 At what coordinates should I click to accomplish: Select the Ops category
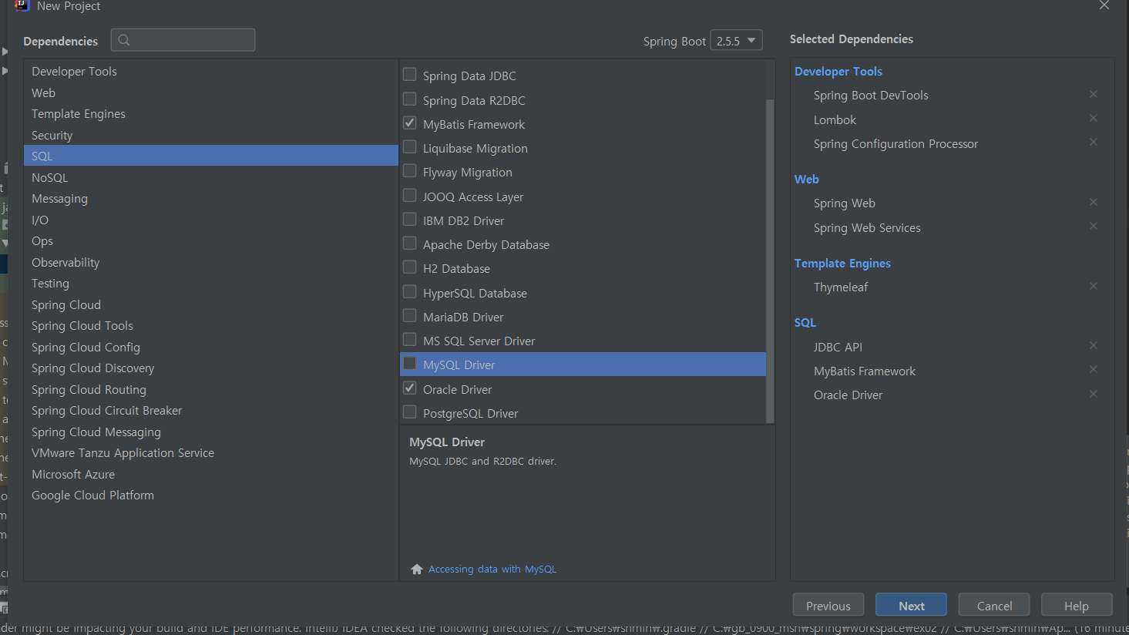coord(210,240)
